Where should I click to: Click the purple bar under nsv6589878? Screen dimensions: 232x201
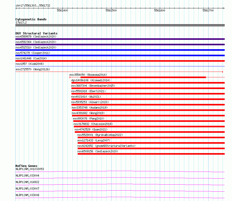point(120,39)
